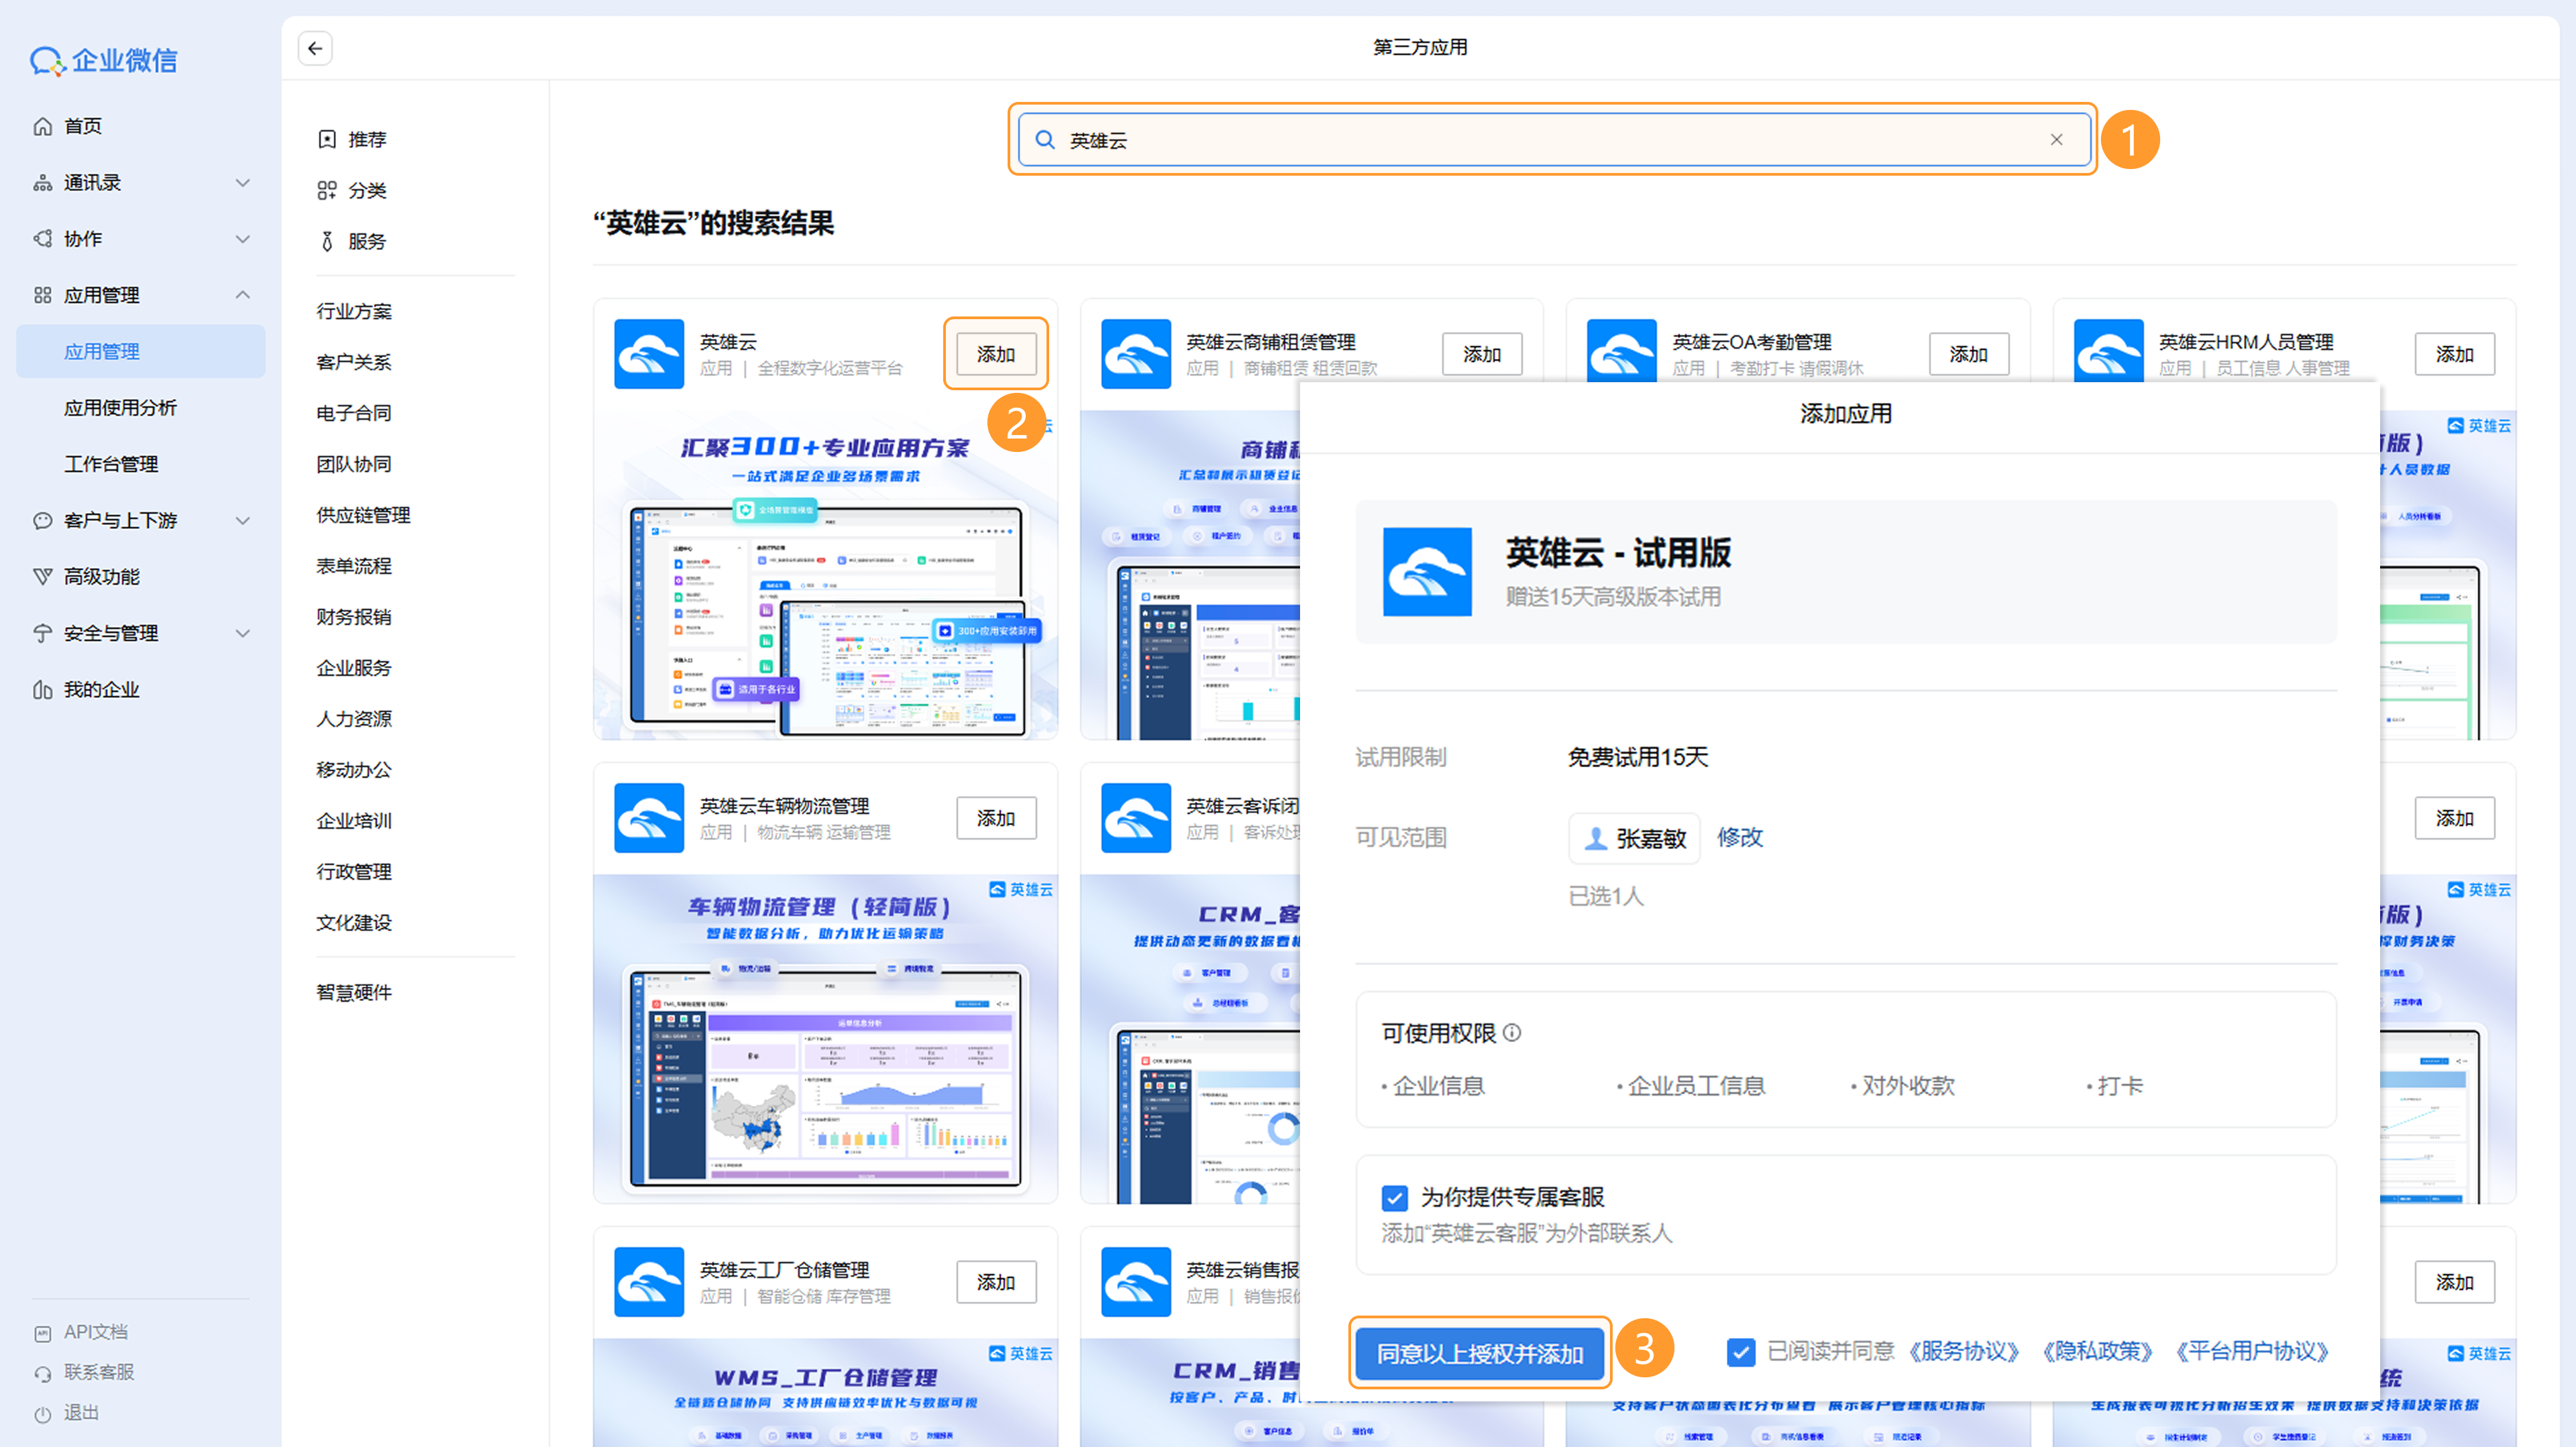This screenshot has height=1447, width=2576.
Task: Open the 表单流程 category
Action: click(354, 567)
